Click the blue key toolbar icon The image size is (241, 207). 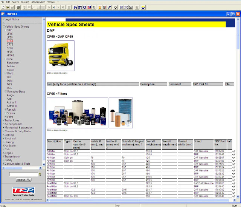pos(109,7)
